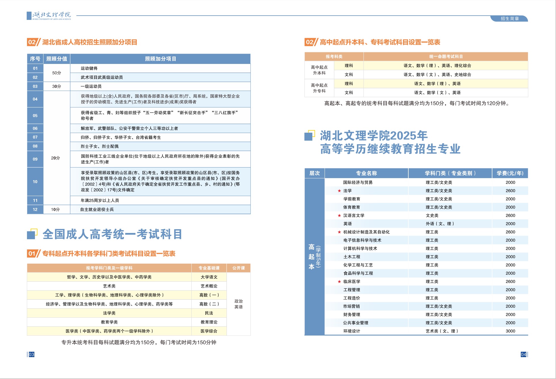Select the 一级运动员 entry

point(91,86)
